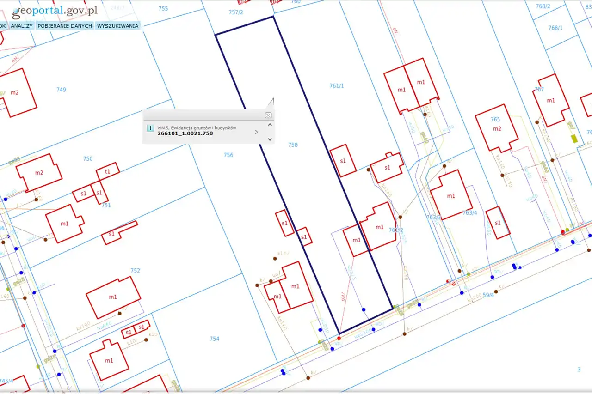Click the blue info 'i' icon
Image resolution: width=592 pixels, height=394 pixels.
(x=150, y=128)
